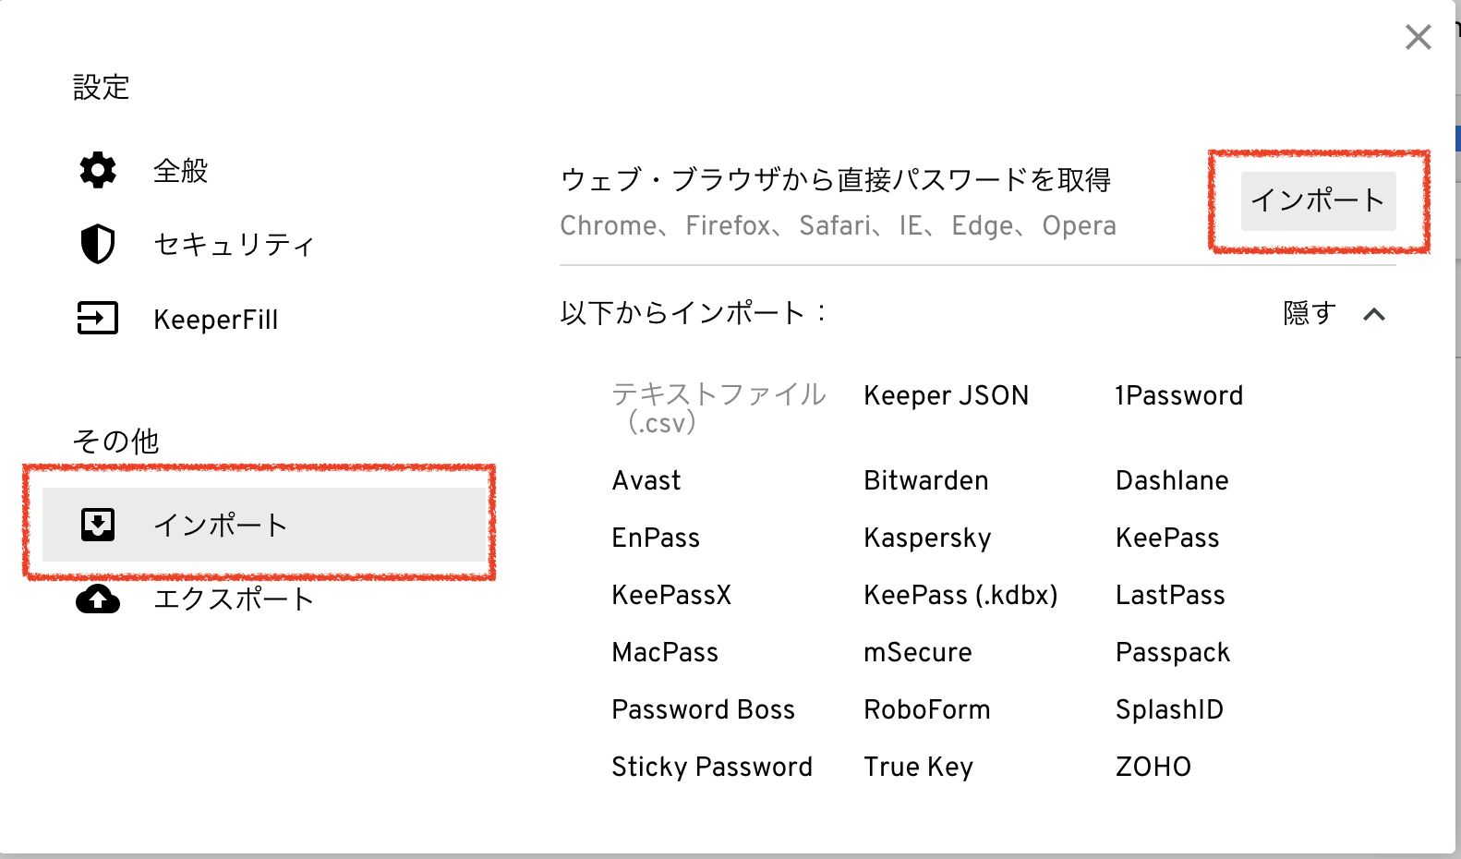Click the cloud upload icon for エクスポート
The image size is (1461, 859).
pyautogui.click(x=98, y=599)
